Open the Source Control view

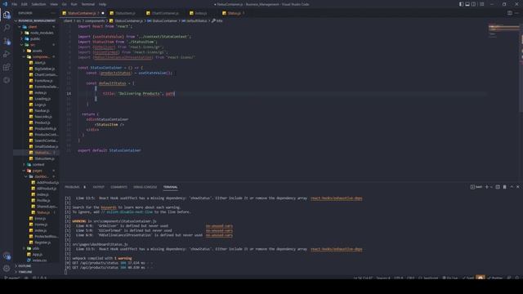pyautogui.click(x=7, y=42)
